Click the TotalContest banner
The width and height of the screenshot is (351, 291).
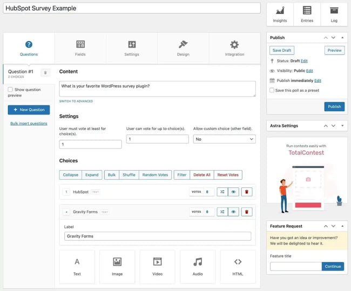click(x=307, y=175)
